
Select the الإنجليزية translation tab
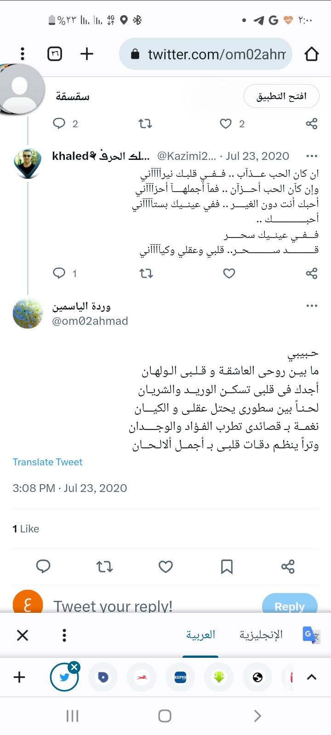click(x=261, y=635)
